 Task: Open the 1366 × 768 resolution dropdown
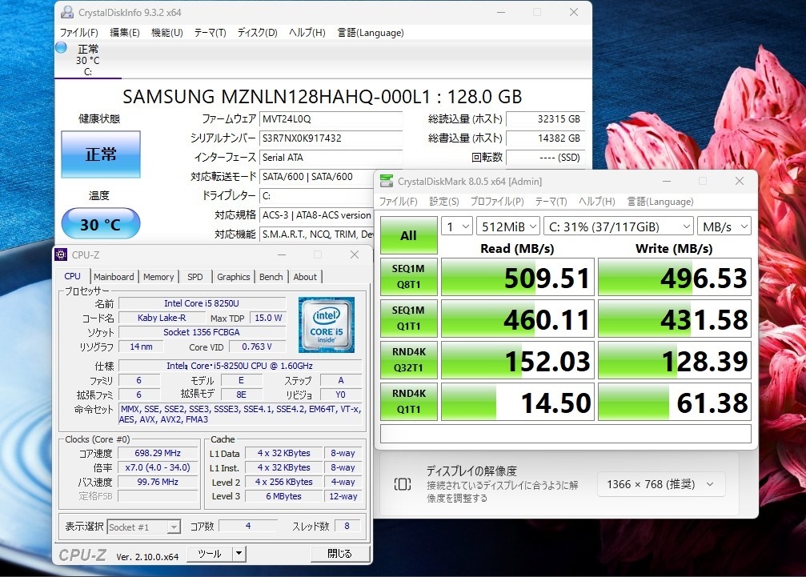(x=660, y=484)
